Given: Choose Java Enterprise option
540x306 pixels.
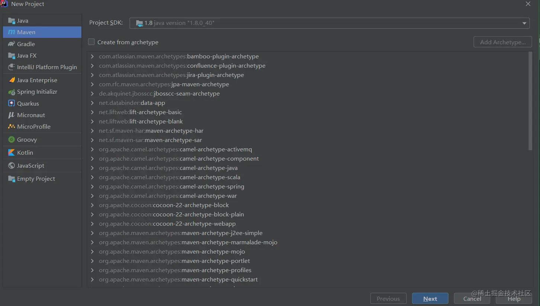Looking at the screenshot, I should [42, 80].
